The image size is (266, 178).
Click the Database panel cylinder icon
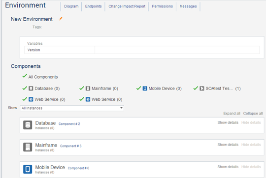click(28, 125)
